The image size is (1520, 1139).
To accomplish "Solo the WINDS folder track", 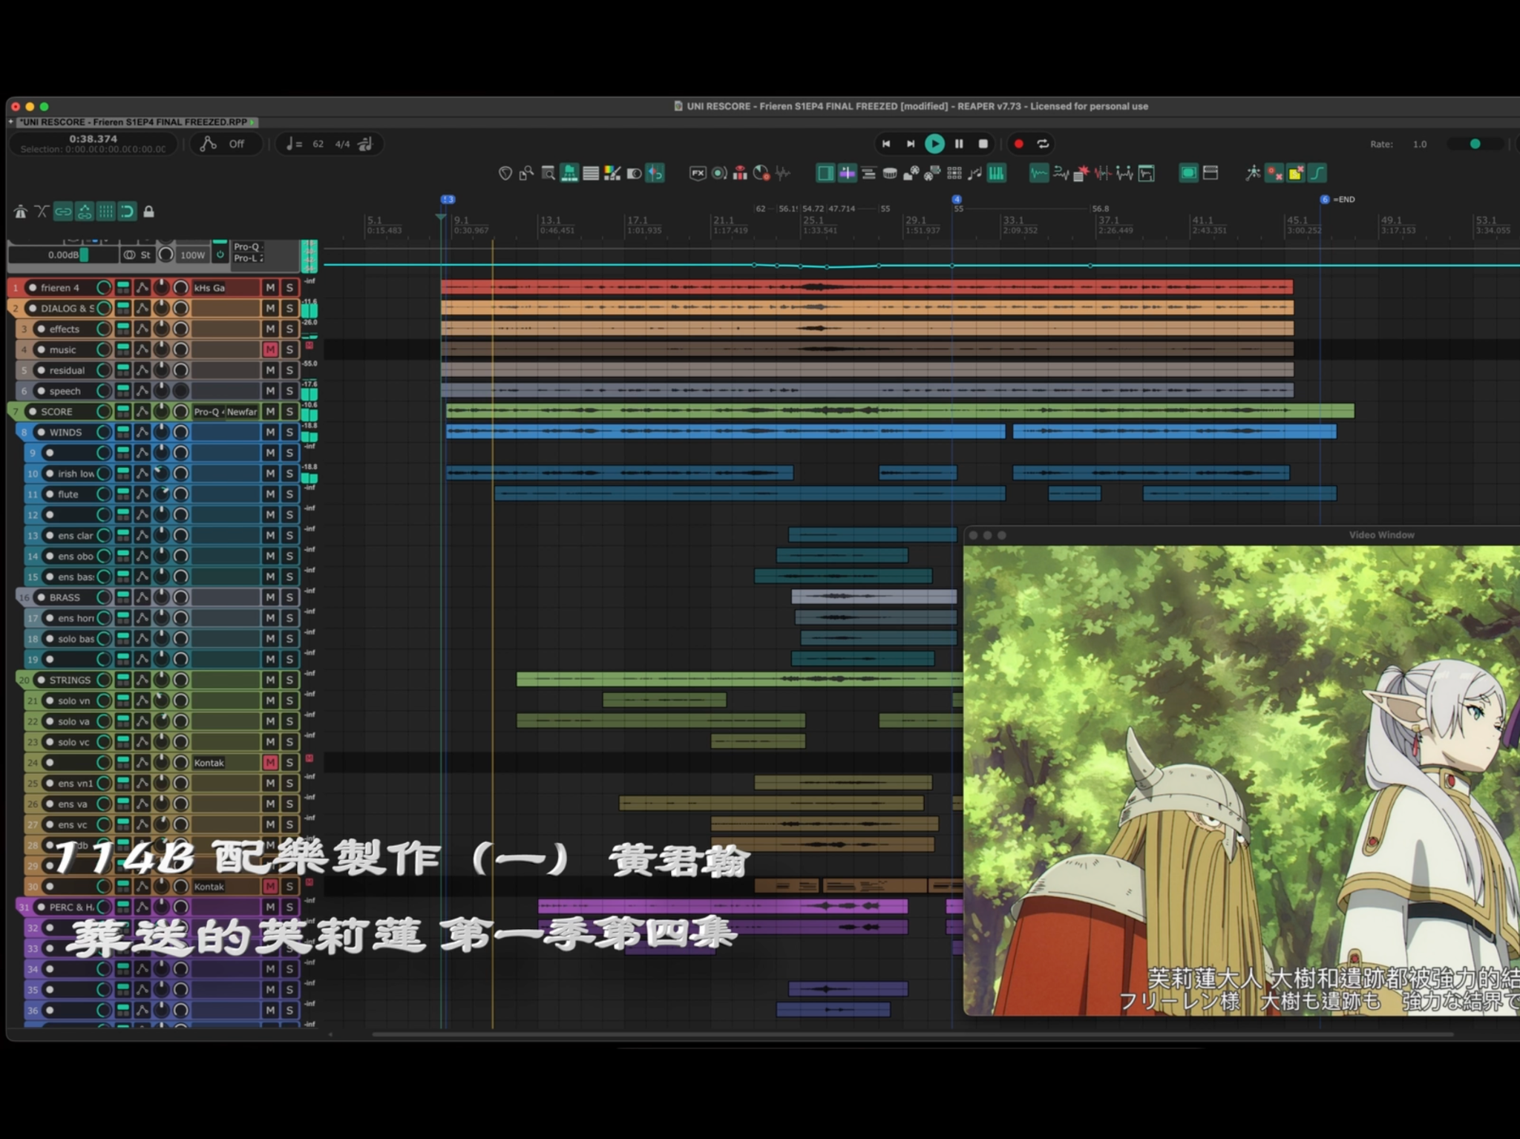I will coord(289,433).
